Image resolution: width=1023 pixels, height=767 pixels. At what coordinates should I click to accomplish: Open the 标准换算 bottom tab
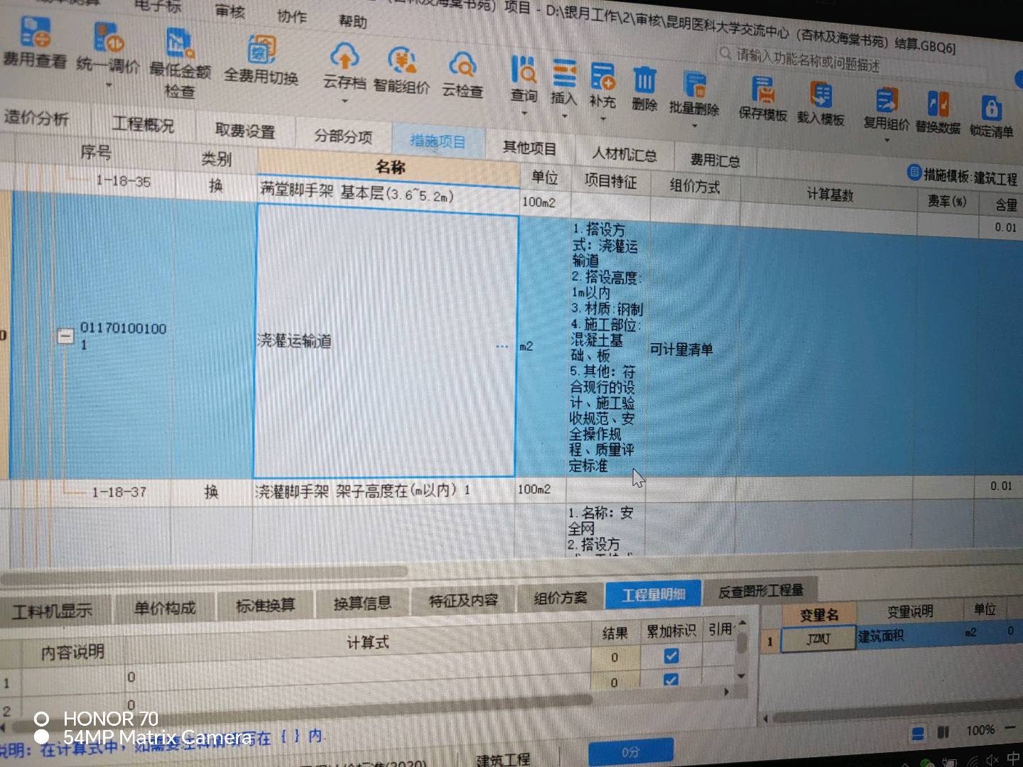click(x=265, y=605)
